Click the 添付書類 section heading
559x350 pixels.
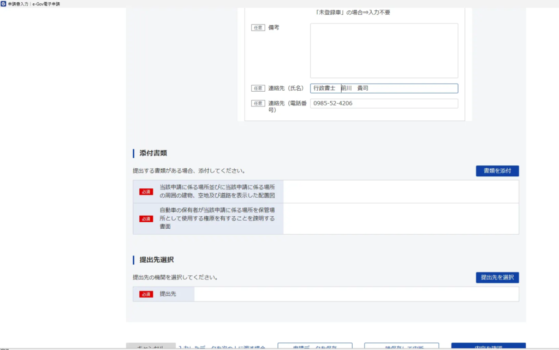(x=153, y=153)
